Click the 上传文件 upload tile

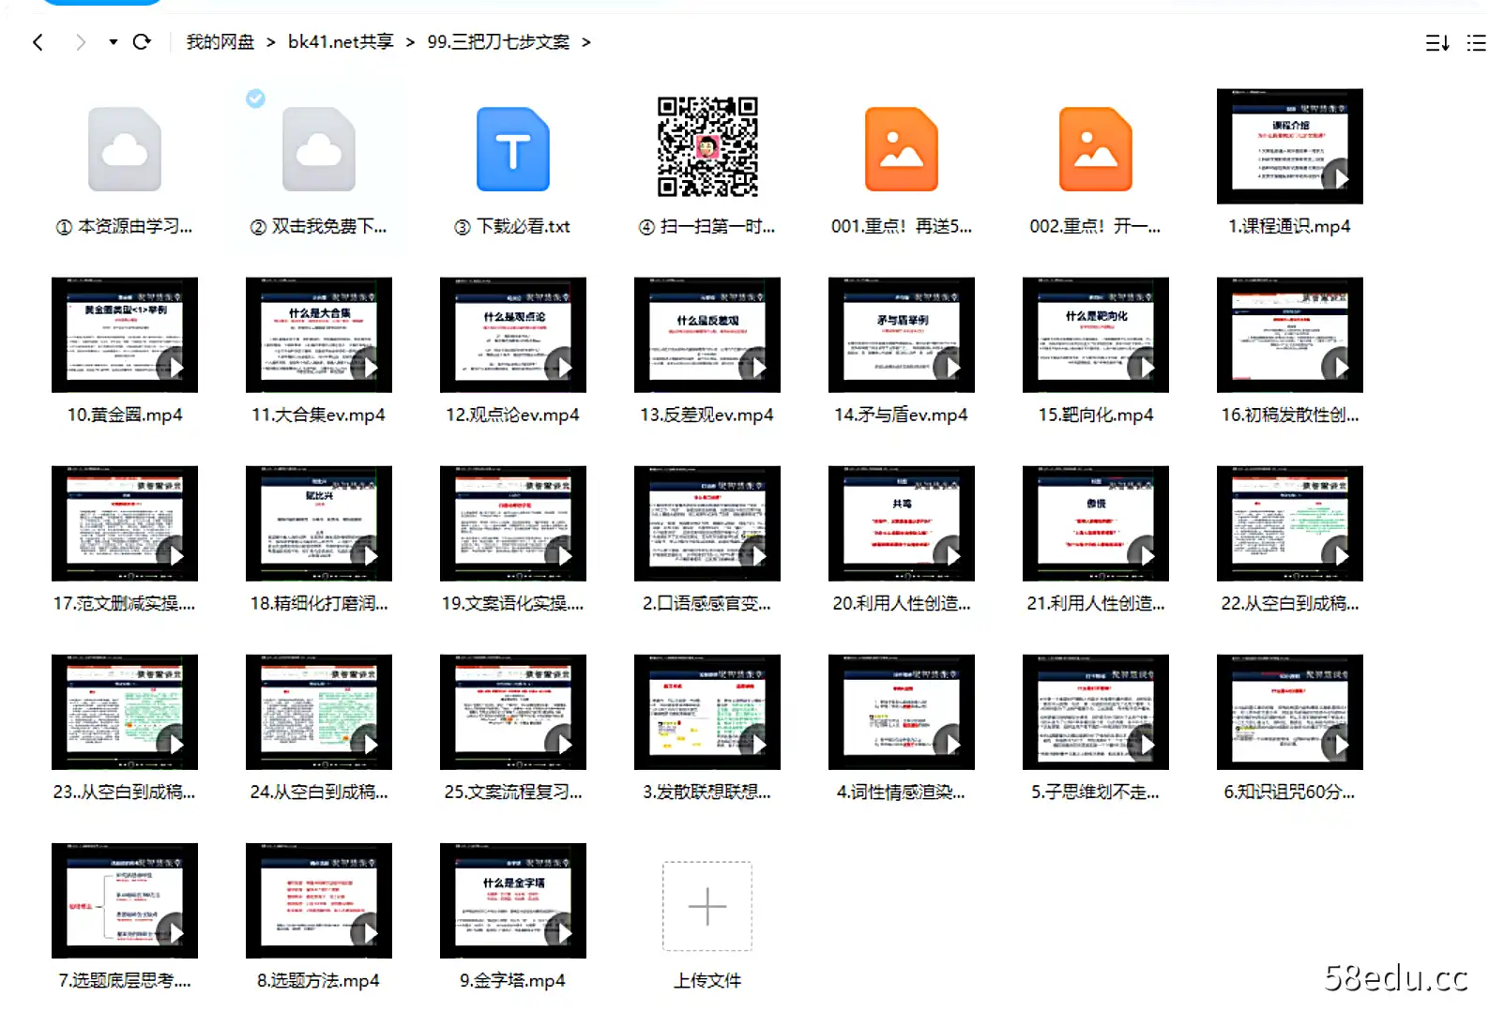click(707, 907)
